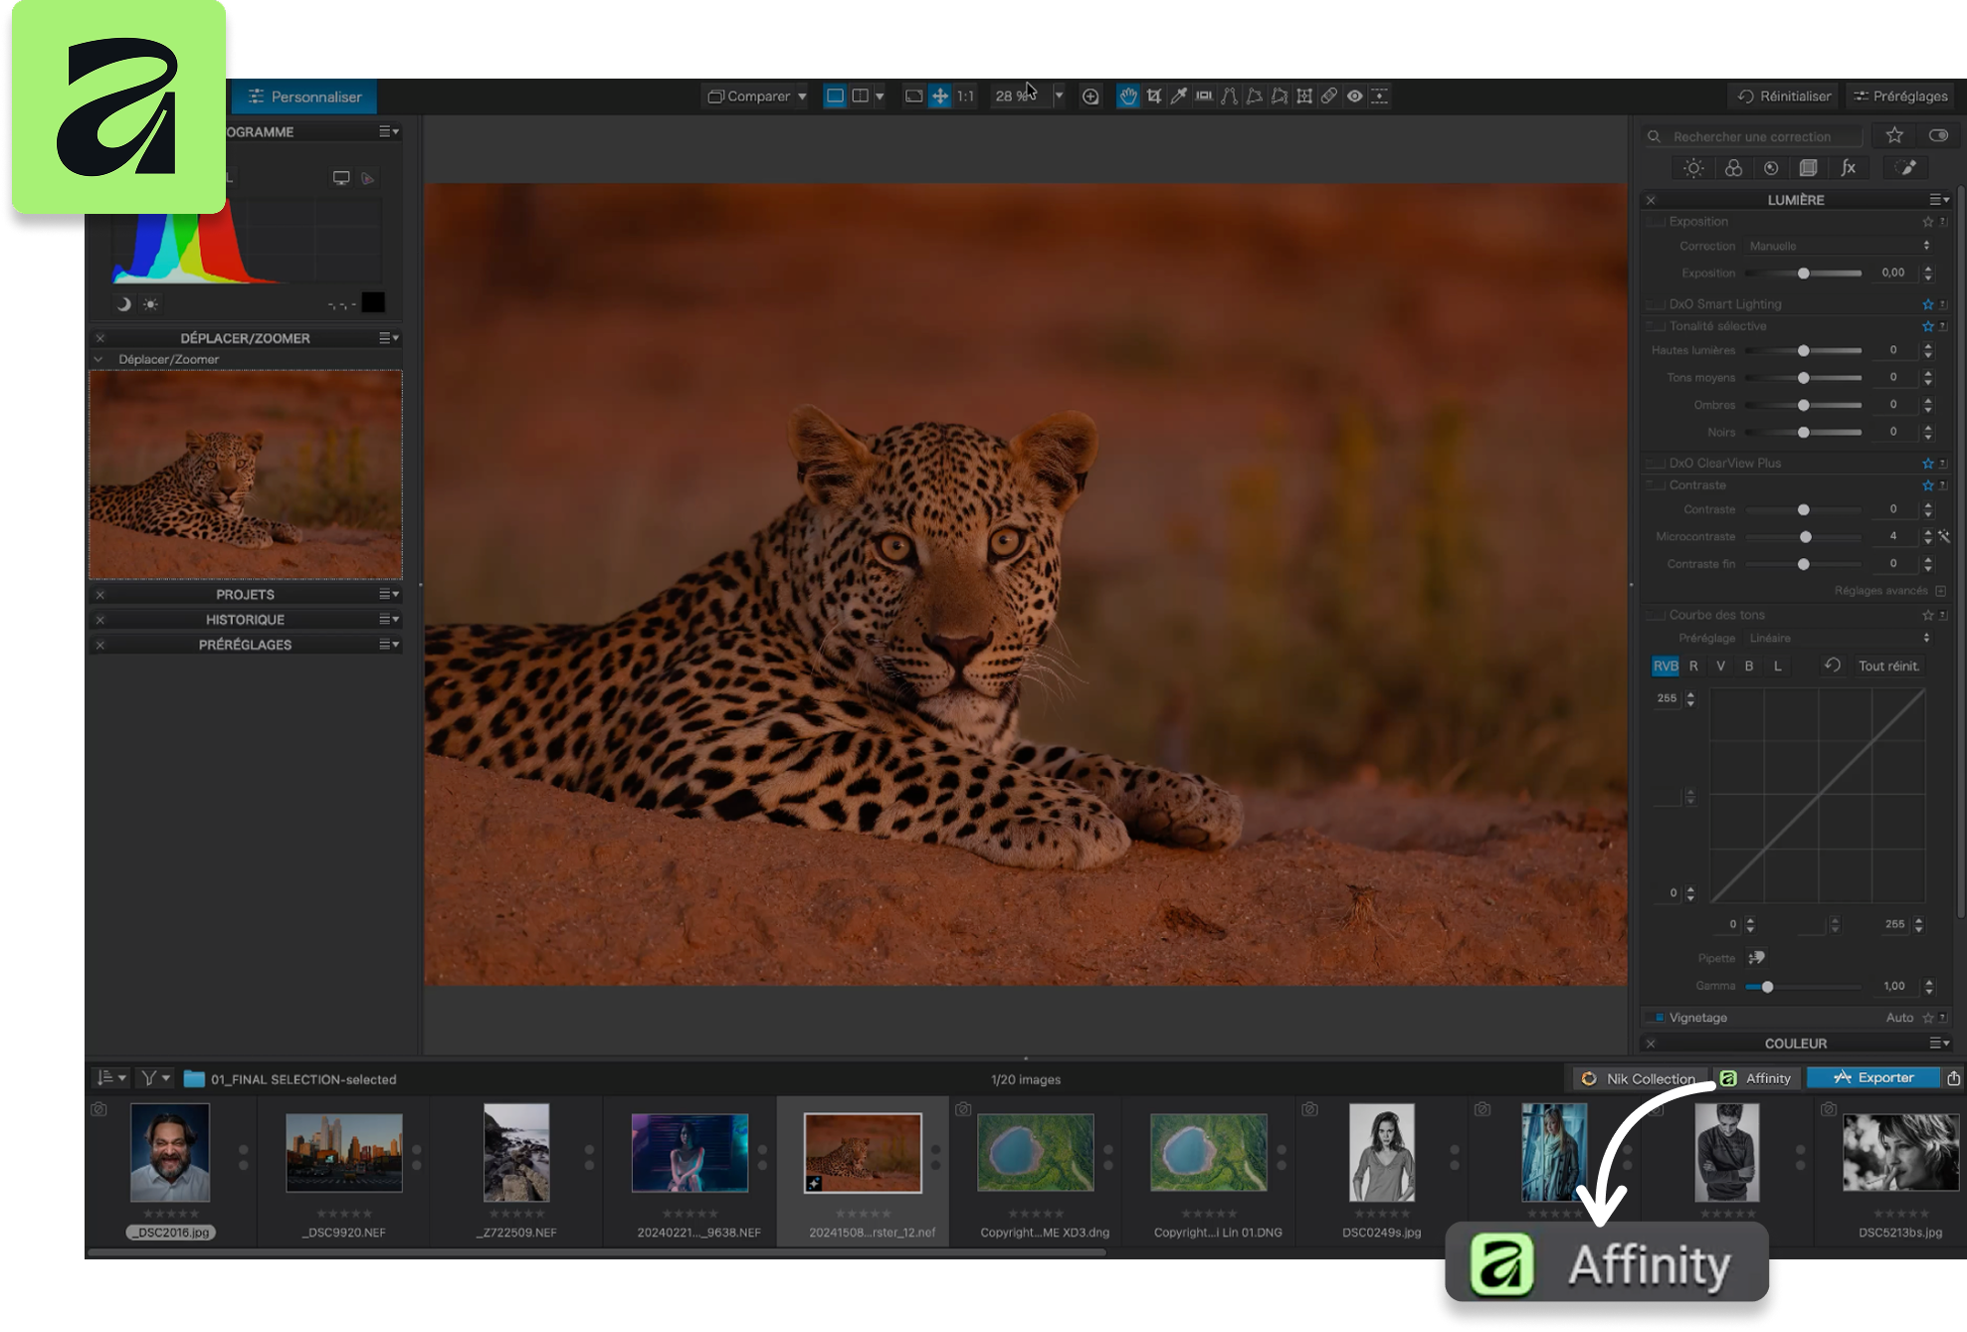The image size is (1967, 1332).
Task: Click the zoom-in magnifier plus icon
Action: (x=1090, y=96)
